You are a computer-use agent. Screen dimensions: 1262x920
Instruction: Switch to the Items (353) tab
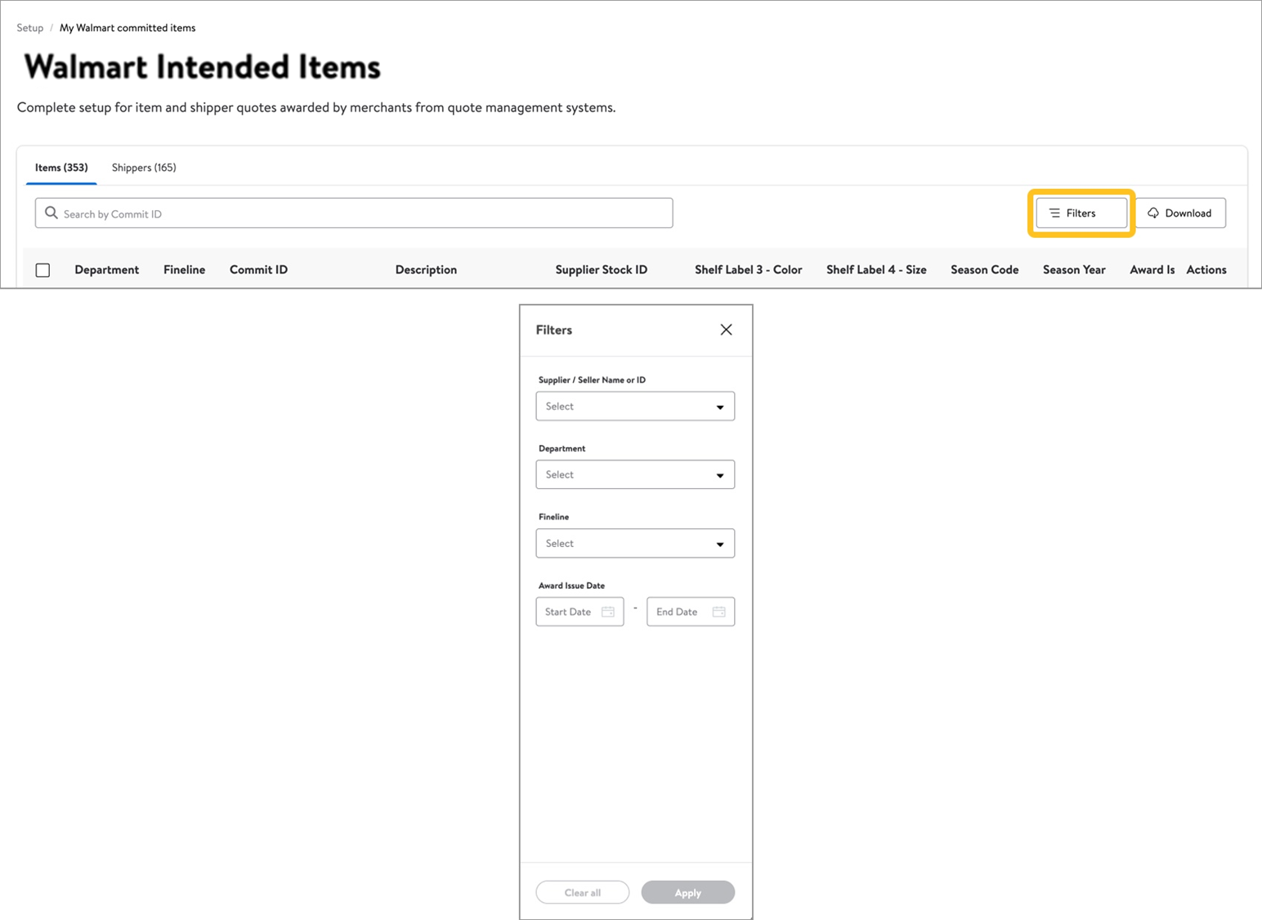click(61, 168)
